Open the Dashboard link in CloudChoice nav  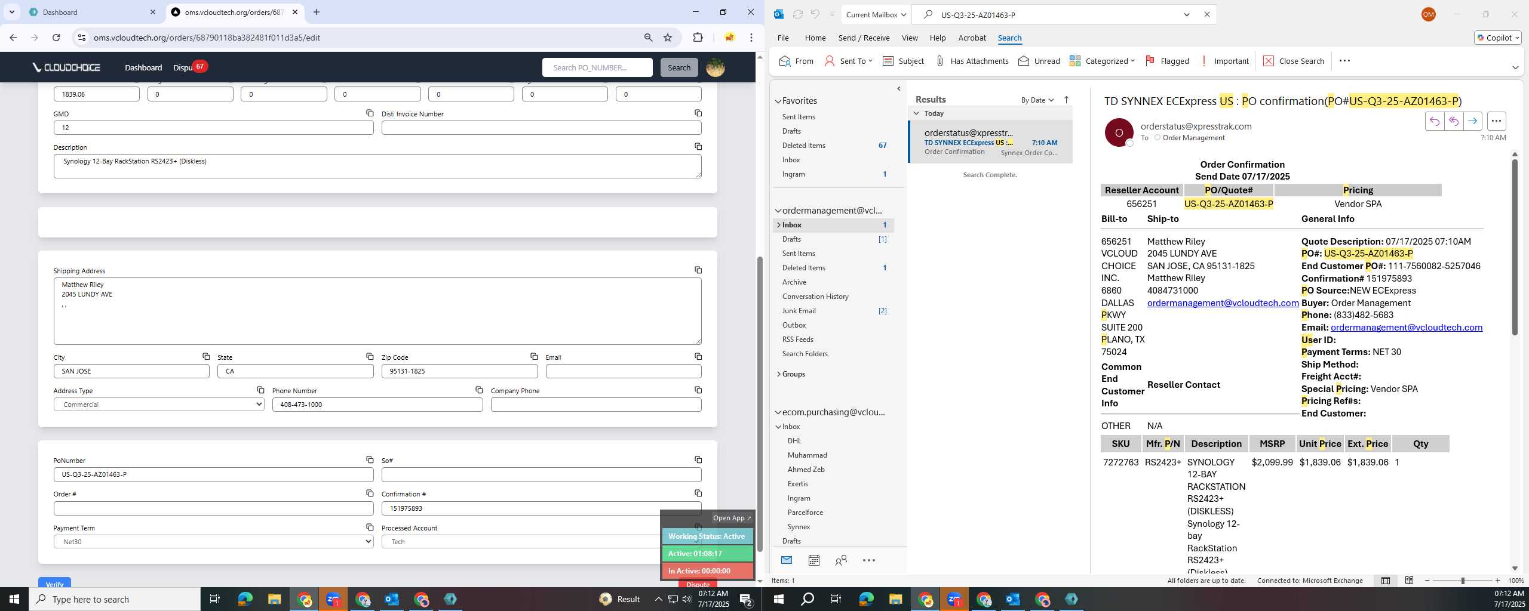tap(143, 67)
